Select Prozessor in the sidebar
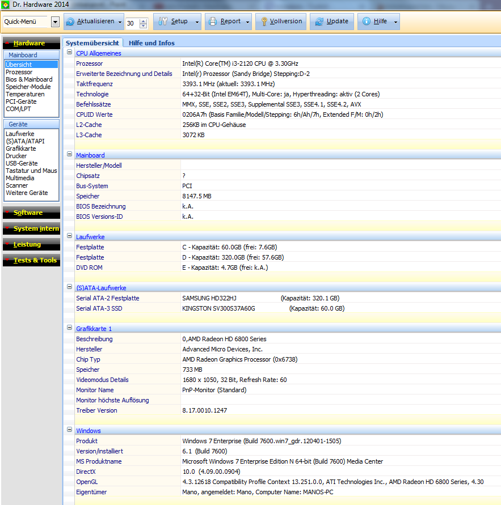501x505 pixels. coord(19,72)
